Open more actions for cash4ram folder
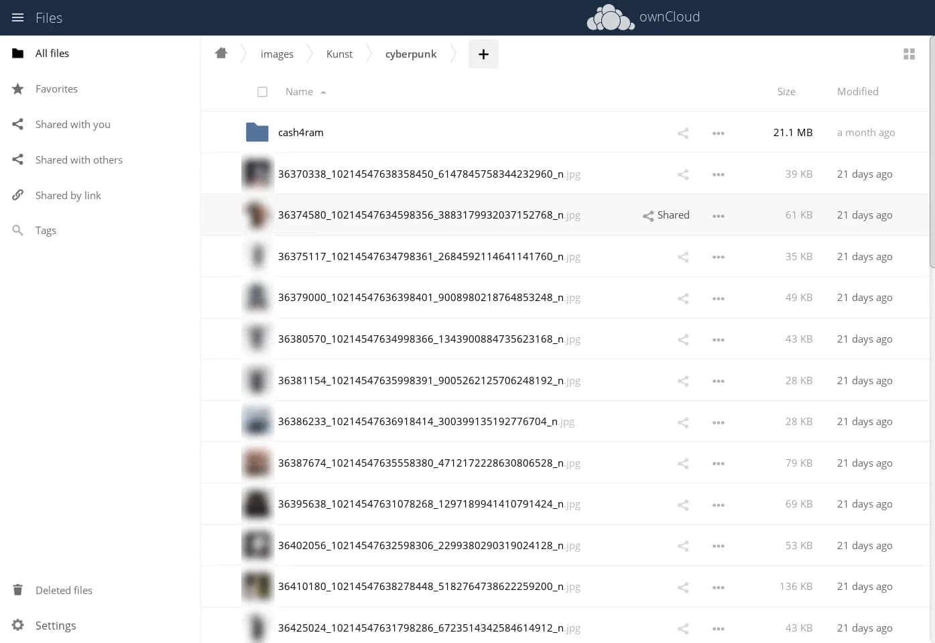 tap(719, 133)
